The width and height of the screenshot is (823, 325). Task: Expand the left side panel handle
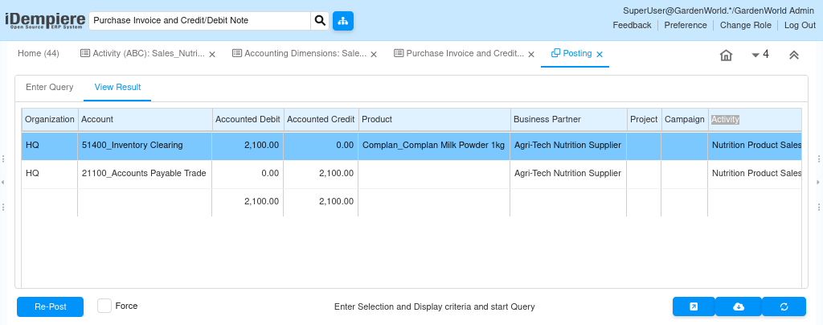pyautogui.click(x=4, y=183)
